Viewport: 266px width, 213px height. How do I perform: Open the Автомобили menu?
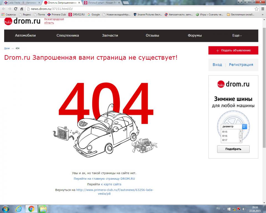(x=25, y=35)
